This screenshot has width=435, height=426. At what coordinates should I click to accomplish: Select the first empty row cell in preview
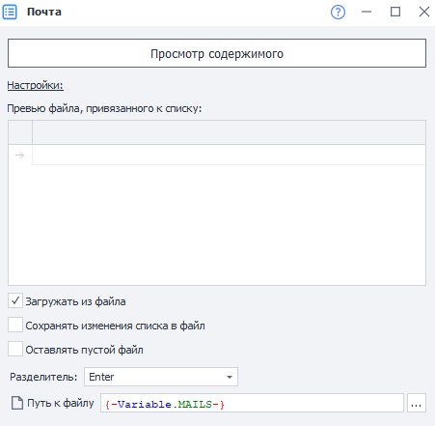click(x=229, y=155)
